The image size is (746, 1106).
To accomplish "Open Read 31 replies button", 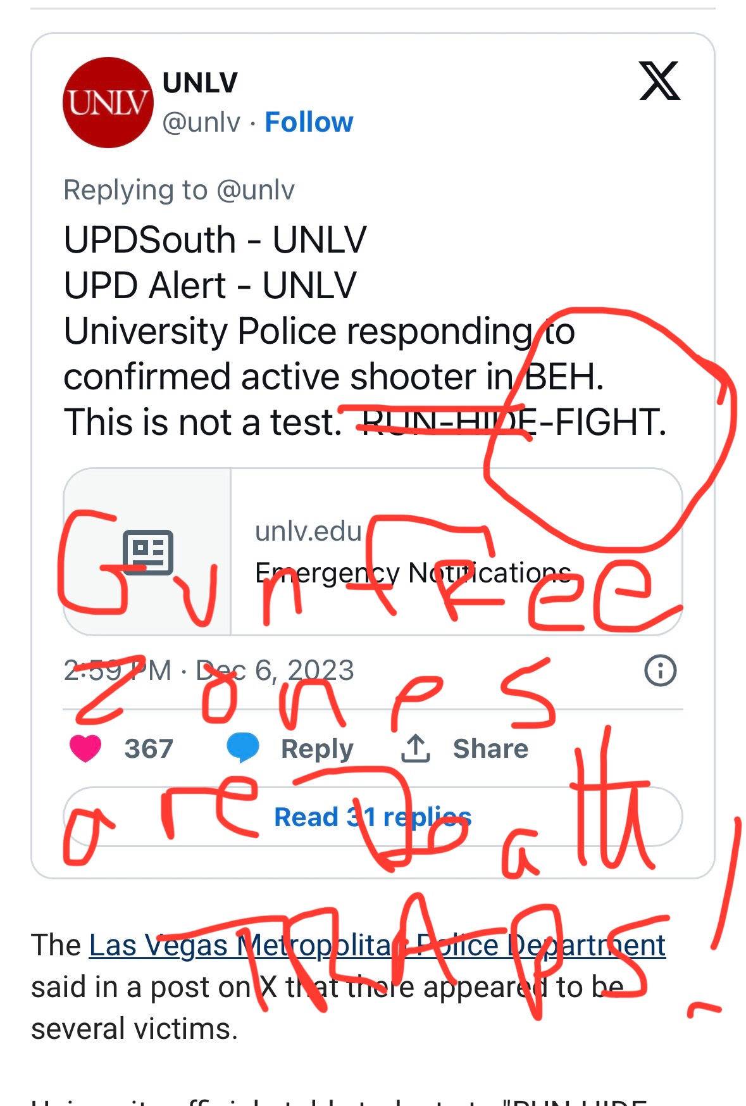I will 373,817.
